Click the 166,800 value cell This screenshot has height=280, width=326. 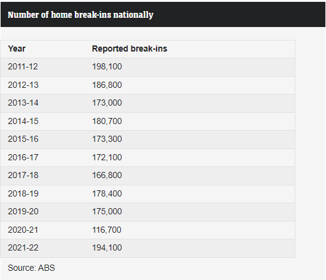pos(107,175)
